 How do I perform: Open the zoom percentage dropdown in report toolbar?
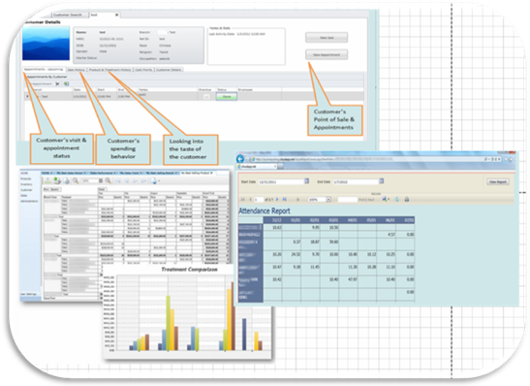[327, 200]
